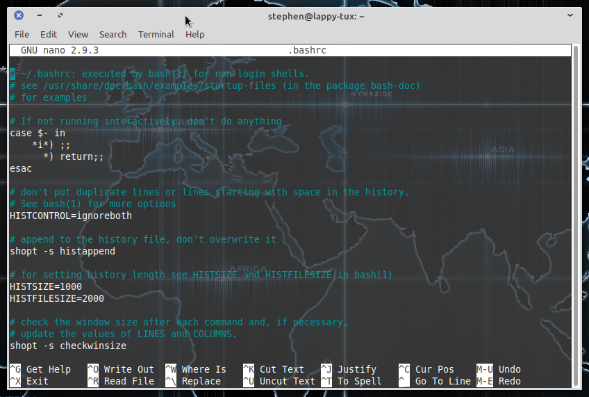The width and height of the screenshot is (589, 397).
Task: Click the terminal vertical scrollbar
Action: 576,216
